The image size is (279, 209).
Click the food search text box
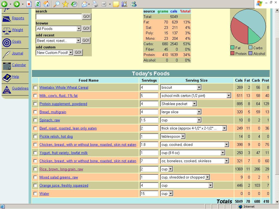59,17
